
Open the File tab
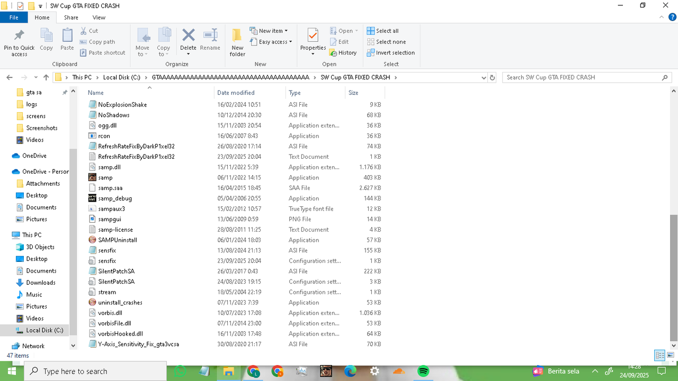(x=14, y=17)
